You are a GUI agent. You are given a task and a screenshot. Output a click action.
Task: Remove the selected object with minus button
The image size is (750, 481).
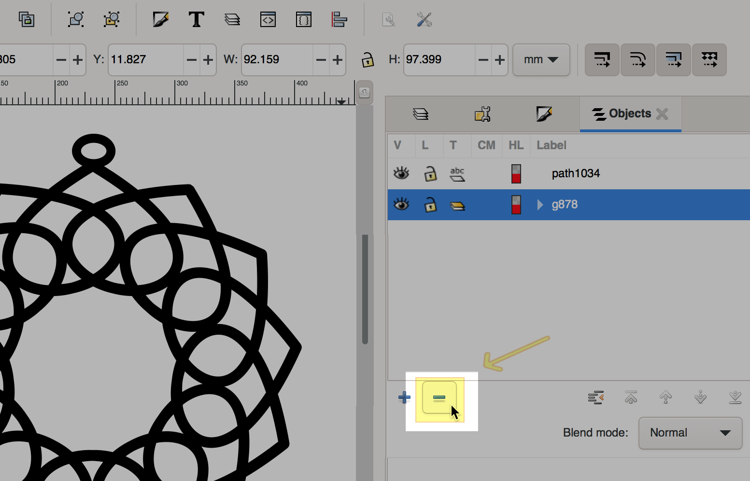click(x=439, y=398)
